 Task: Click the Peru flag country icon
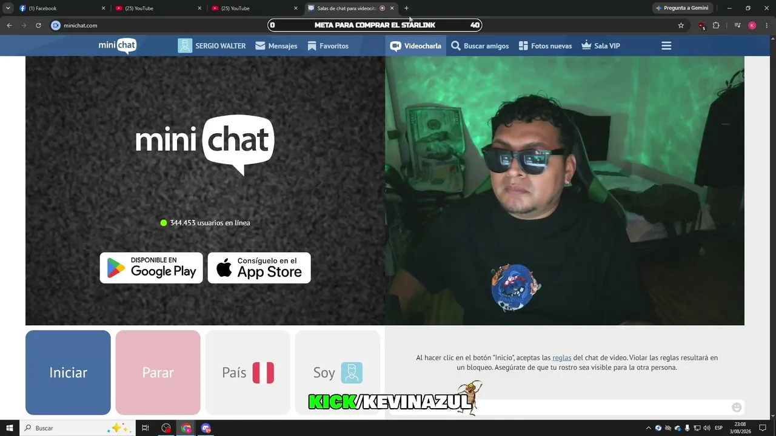263,372
